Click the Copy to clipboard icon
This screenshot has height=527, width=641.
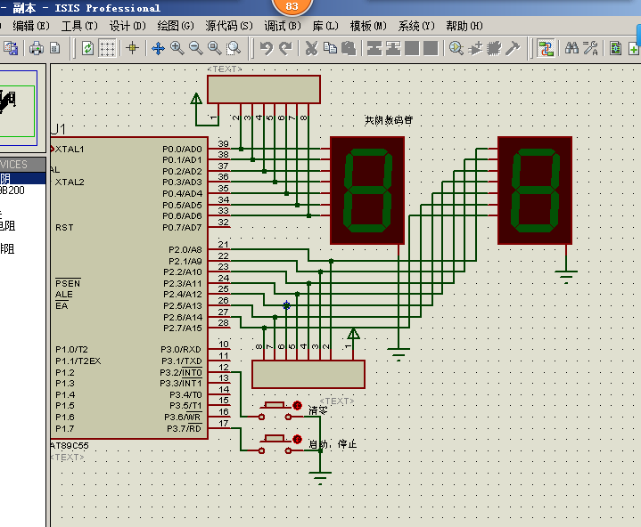click(x=330, y=48)
